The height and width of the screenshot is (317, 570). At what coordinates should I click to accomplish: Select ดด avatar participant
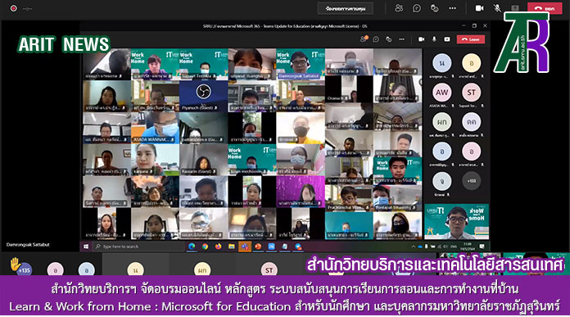pos(471,122)
